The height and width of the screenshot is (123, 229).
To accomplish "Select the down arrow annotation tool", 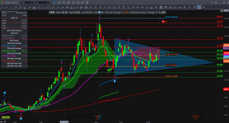I will [133, 7].
